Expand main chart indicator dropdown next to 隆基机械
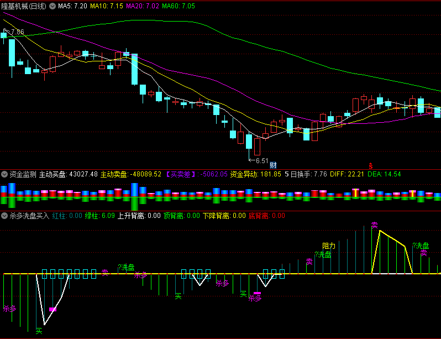Viewport: 441px width, 339px height. click(53, 6)
